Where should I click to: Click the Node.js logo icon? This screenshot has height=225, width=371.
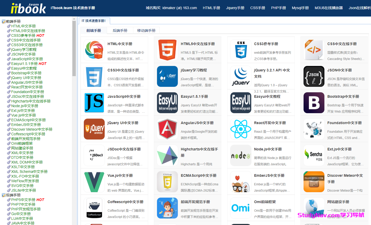pyautogui.click(x=241, y=155)
